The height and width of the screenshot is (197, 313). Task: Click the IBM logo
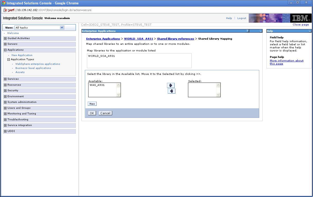coord(301,18)
